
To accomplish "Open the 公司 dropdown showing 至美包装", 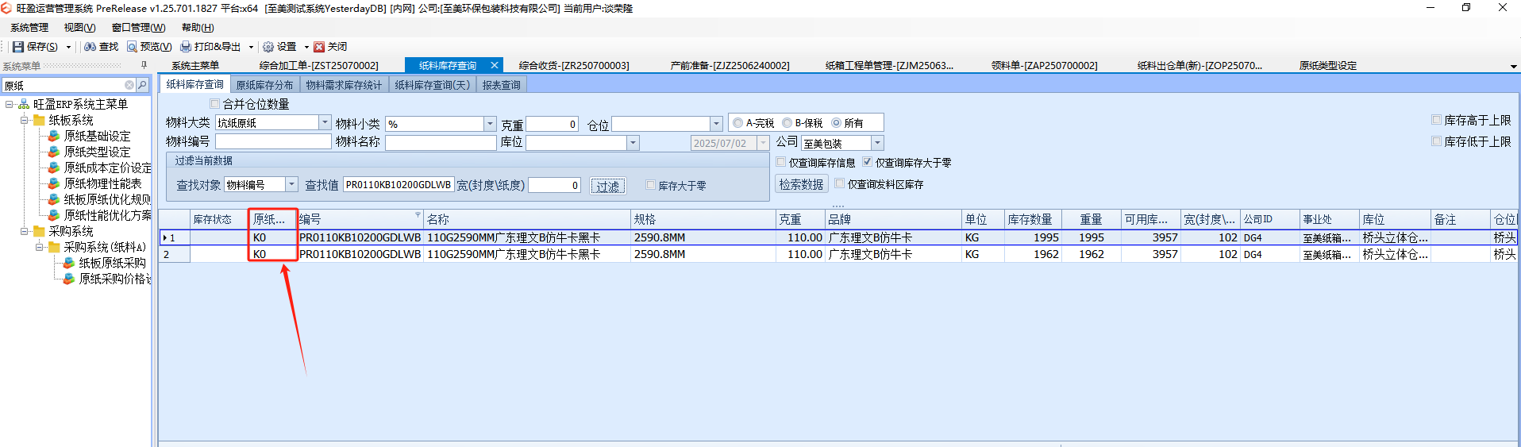I will (877, 143).
